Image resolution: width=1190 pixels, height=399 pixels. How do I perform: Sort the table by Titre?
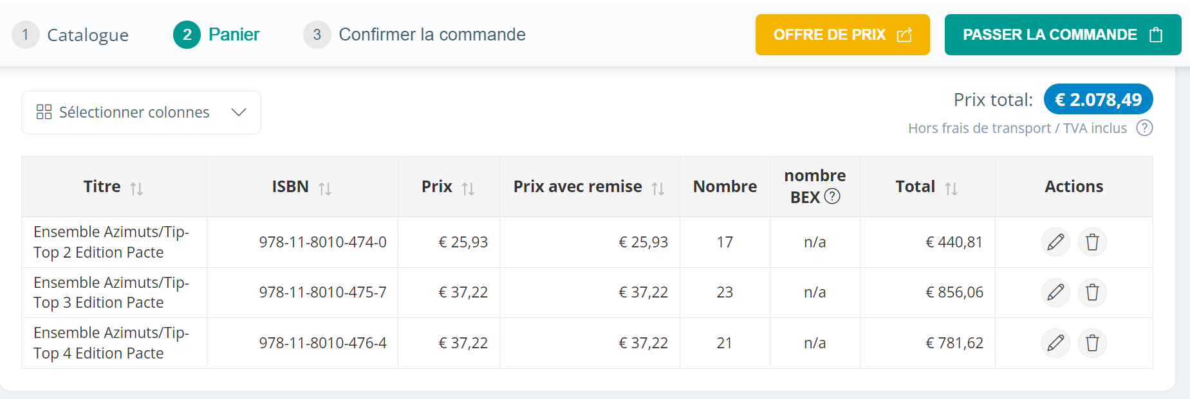tap(136, 188)
